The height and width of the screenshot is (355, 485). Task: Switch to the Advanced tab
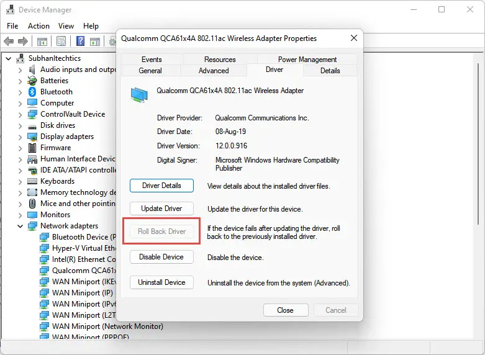pyautogui.click(x=214, y=71)
